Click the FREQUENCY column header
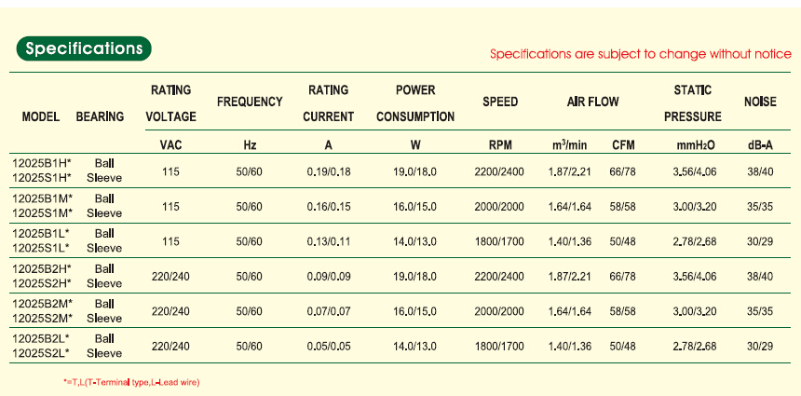The height and width of the screenshot is (396, 801). [x=250, y=102]
